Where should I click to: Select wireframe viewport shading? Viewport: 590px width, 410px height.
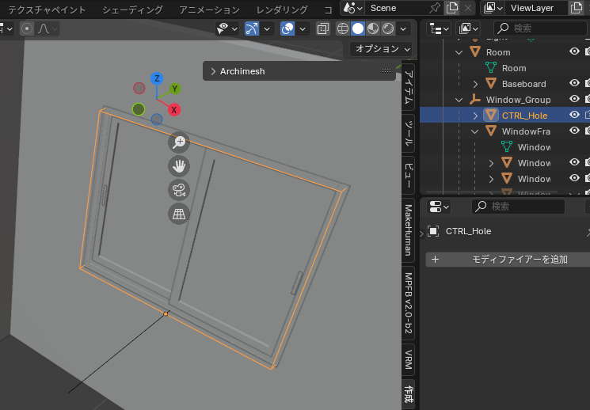pos(343,28)
